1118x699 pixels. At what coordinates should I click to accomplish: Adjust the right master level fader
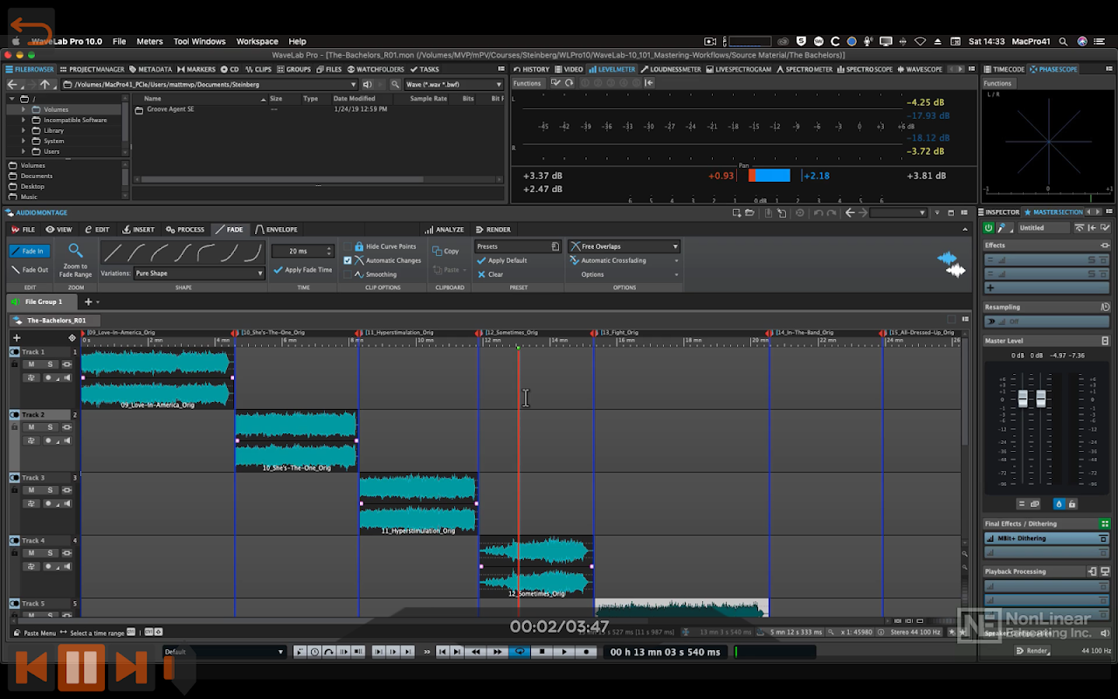[x=1041, y=398]
